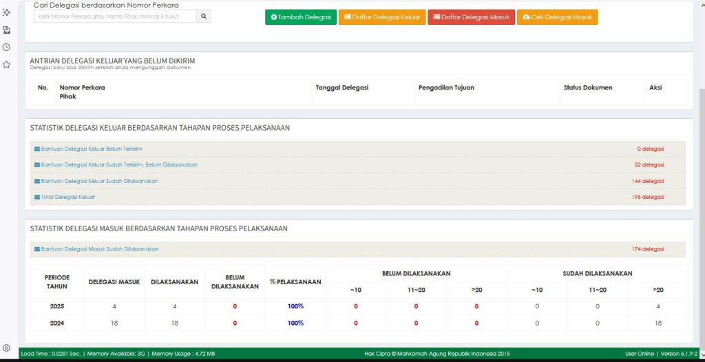Click the 'DELEGASI MASUK' column header
The image size is (705, 362).
(114, 282)
